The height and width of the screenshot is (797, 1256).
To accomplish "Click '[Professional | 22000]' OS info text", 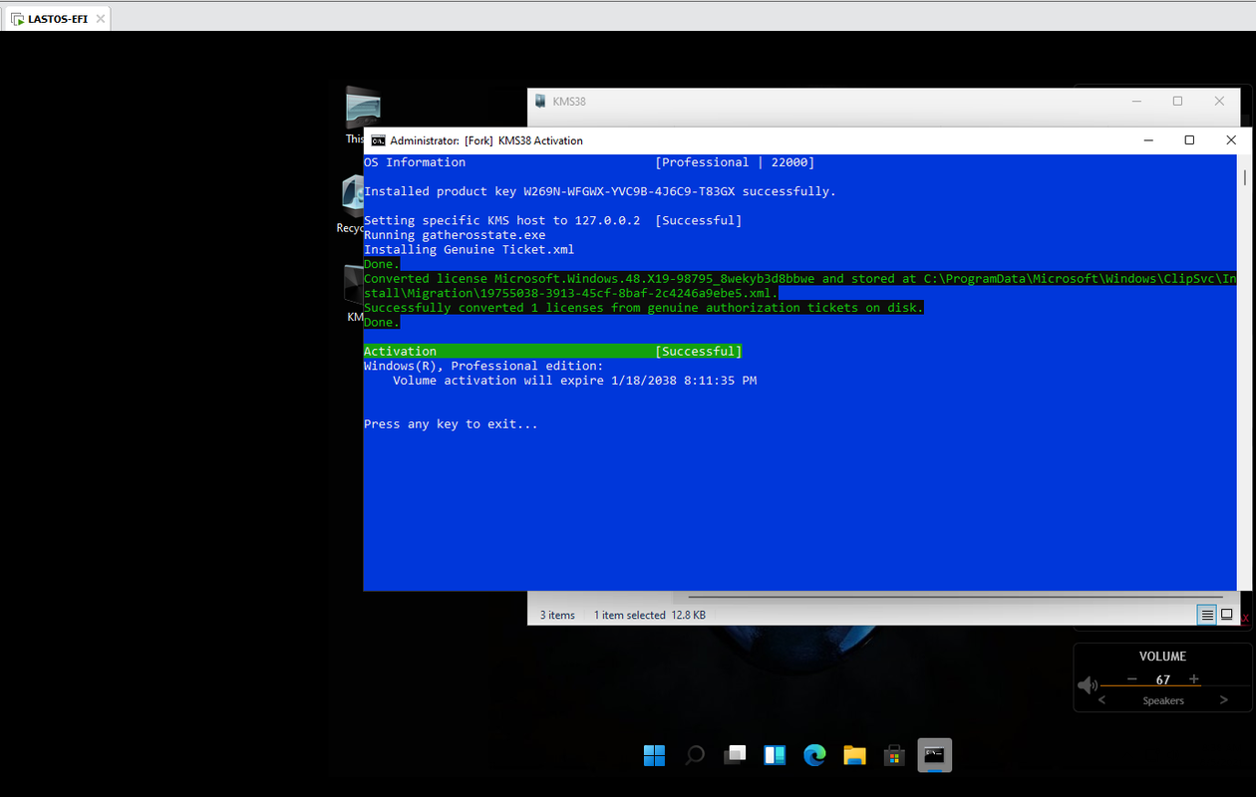I will pyautogui.click(x=735, y=162).
